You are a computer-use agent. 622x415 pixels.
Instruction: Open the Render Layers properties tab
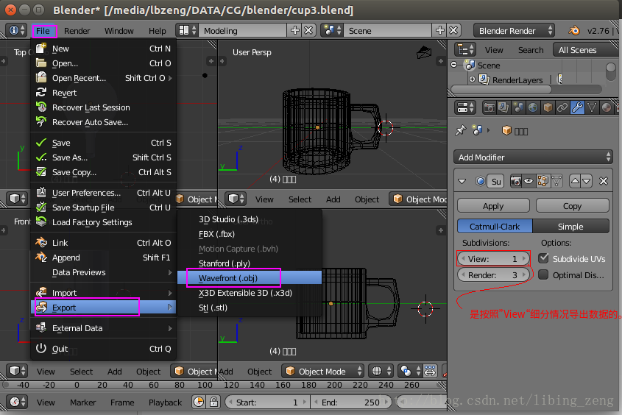click(503, 107)
